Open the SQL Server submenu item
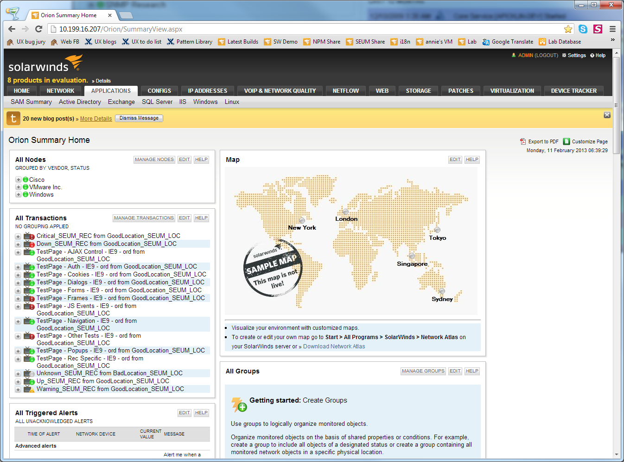624x462 pixels. coord(157,102)
